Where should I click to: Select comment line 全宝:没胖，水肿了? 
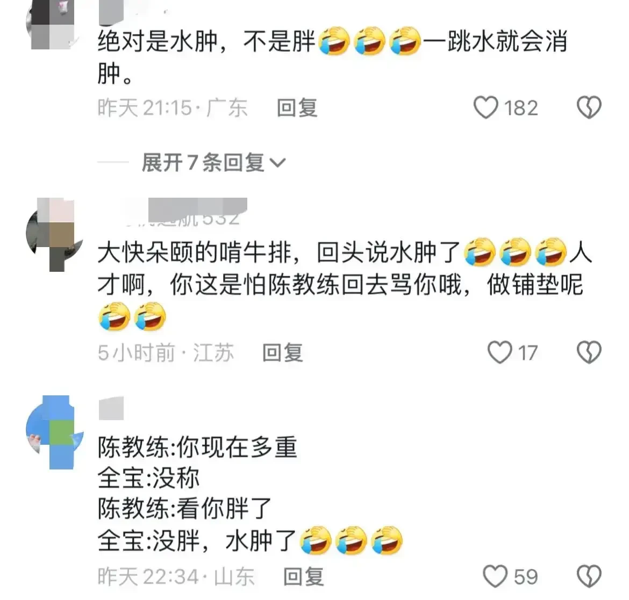pyautogui.click(x=197, y=540)
